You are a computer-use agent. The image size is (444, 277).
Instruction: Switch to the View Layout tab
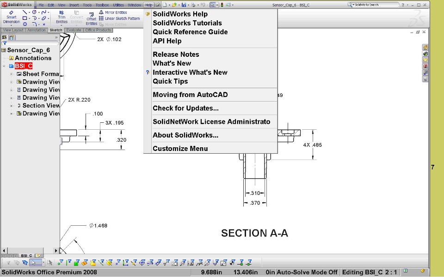pyautogui.click(x=13, y=30)
